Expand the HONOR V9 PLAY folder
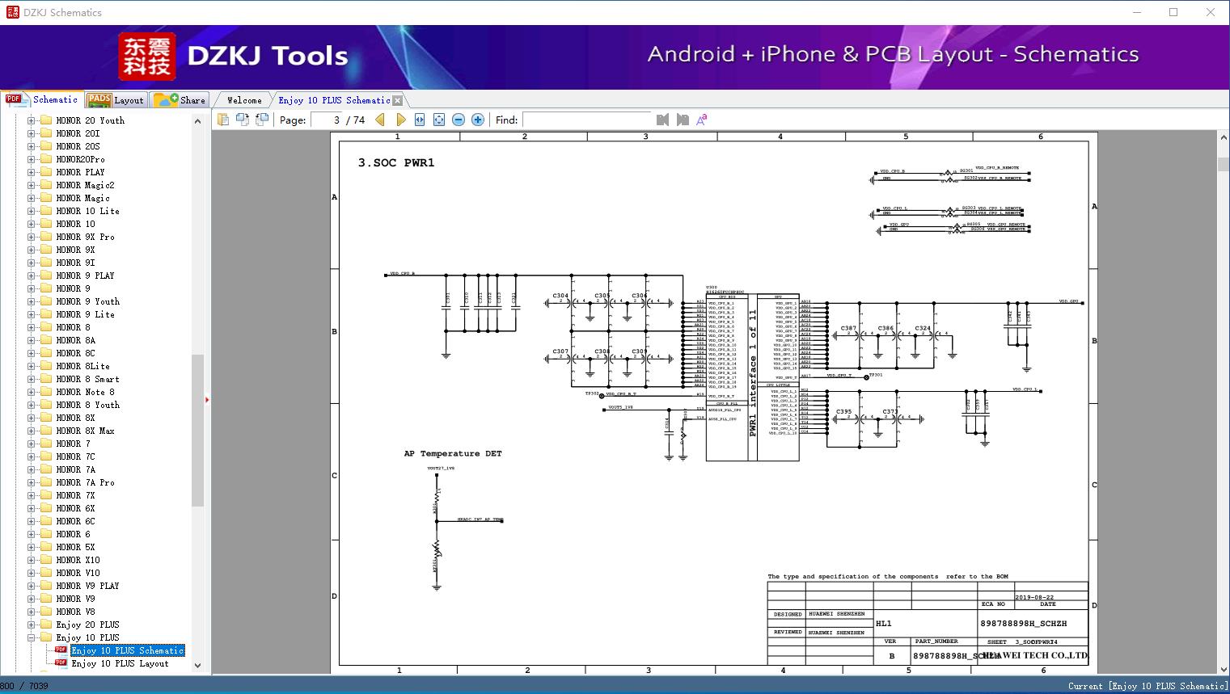The image size is (1230, 694). coord(31,586)
